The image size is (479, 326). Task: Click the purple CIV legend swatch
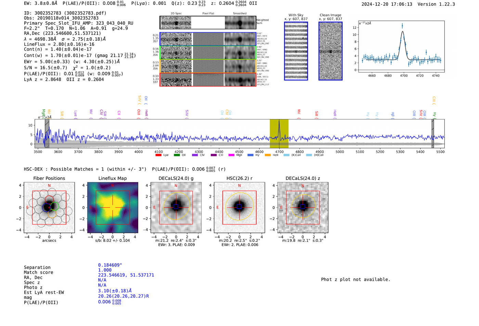(x=195, y=155)
